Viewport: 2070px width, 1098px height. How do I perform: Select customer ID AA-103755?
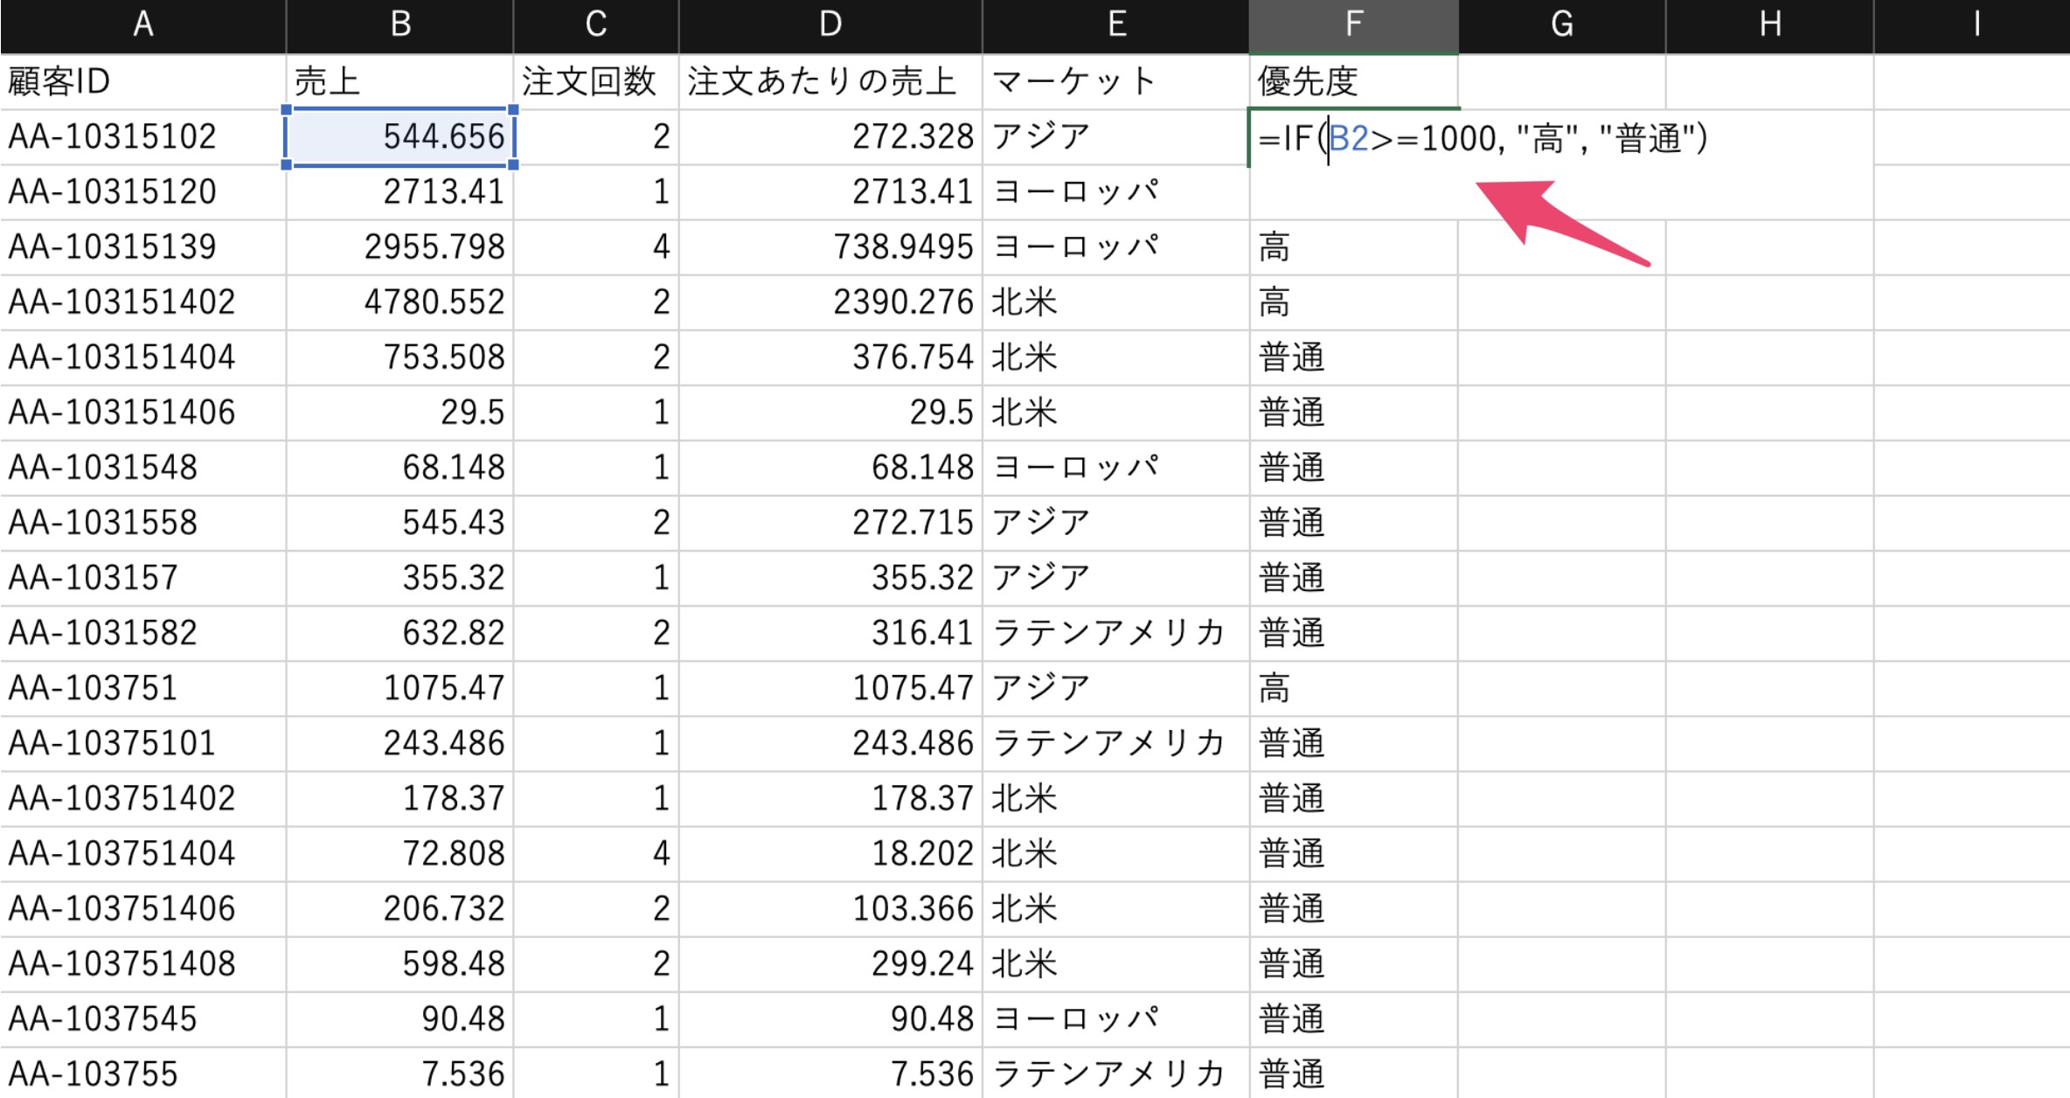tap(143, 1074)
